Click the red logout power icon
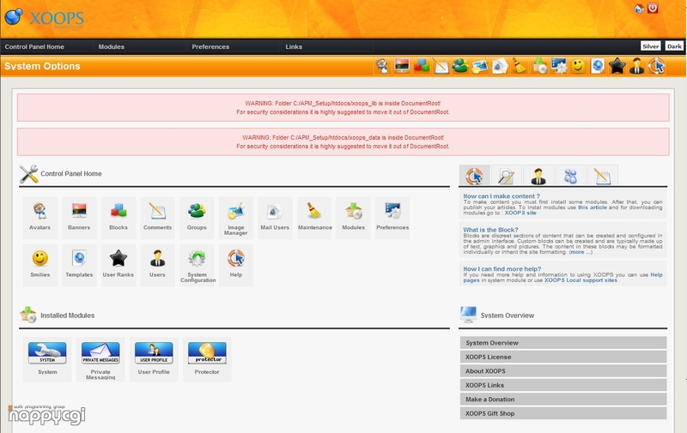This screenshot has height=433, width=687. 653,9
